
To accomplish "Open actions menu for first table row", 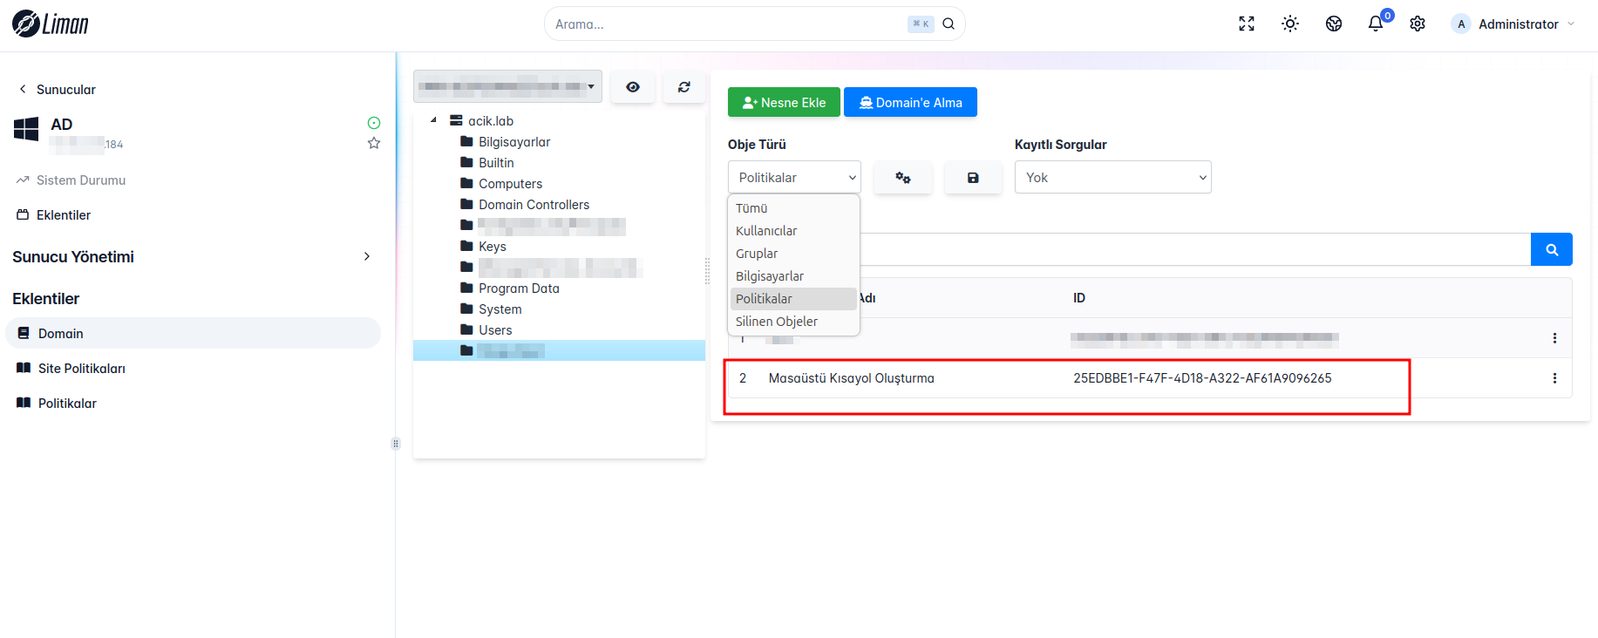I will click(1554, 338).
